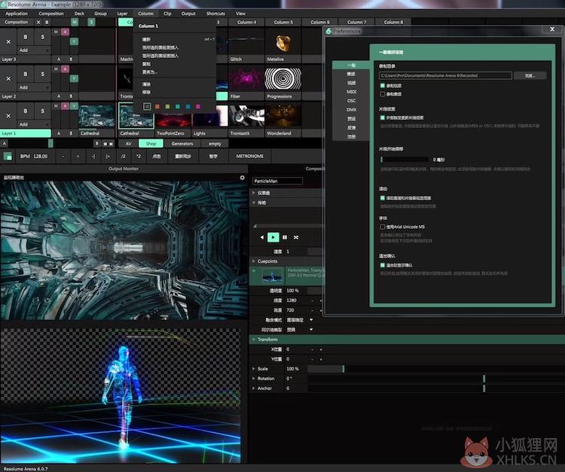
Task: Bypass Layer 3 with the B button
Action: tap(25, 37)
